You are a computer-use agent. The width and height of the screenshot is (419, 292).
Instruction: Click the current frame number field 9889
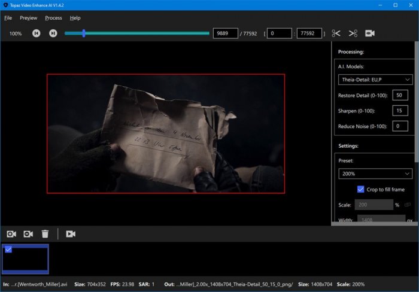(225, 34)
